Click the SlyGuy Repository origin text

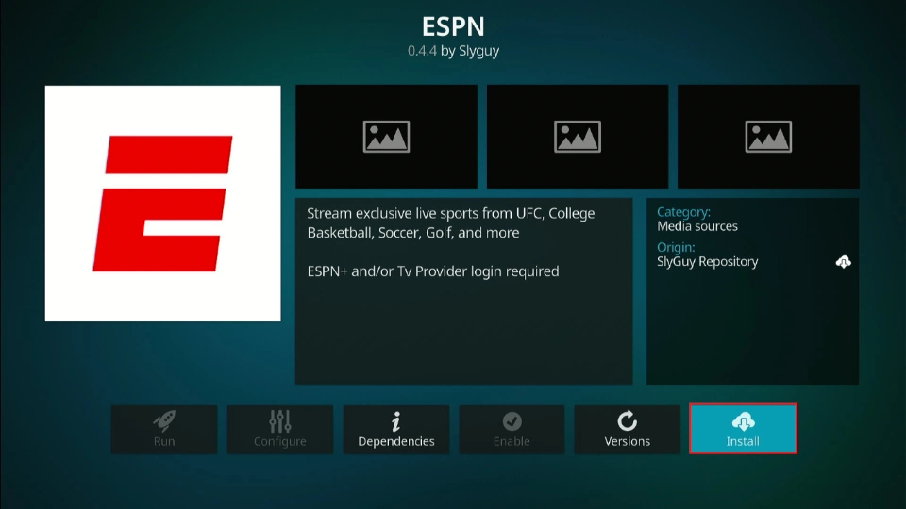(707, 262)
